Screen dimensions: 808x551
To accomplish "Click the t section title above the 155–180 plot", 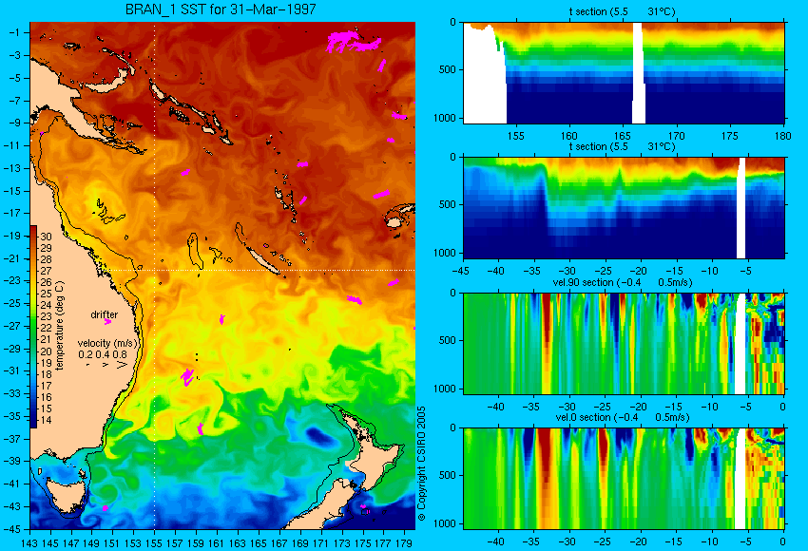I will [x=622, y=11].
